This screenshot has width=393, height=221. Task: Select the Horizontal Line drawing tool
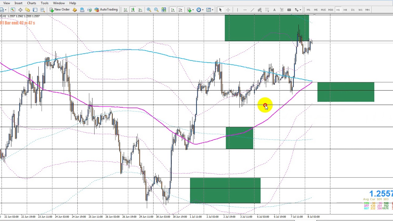(245, 10)
